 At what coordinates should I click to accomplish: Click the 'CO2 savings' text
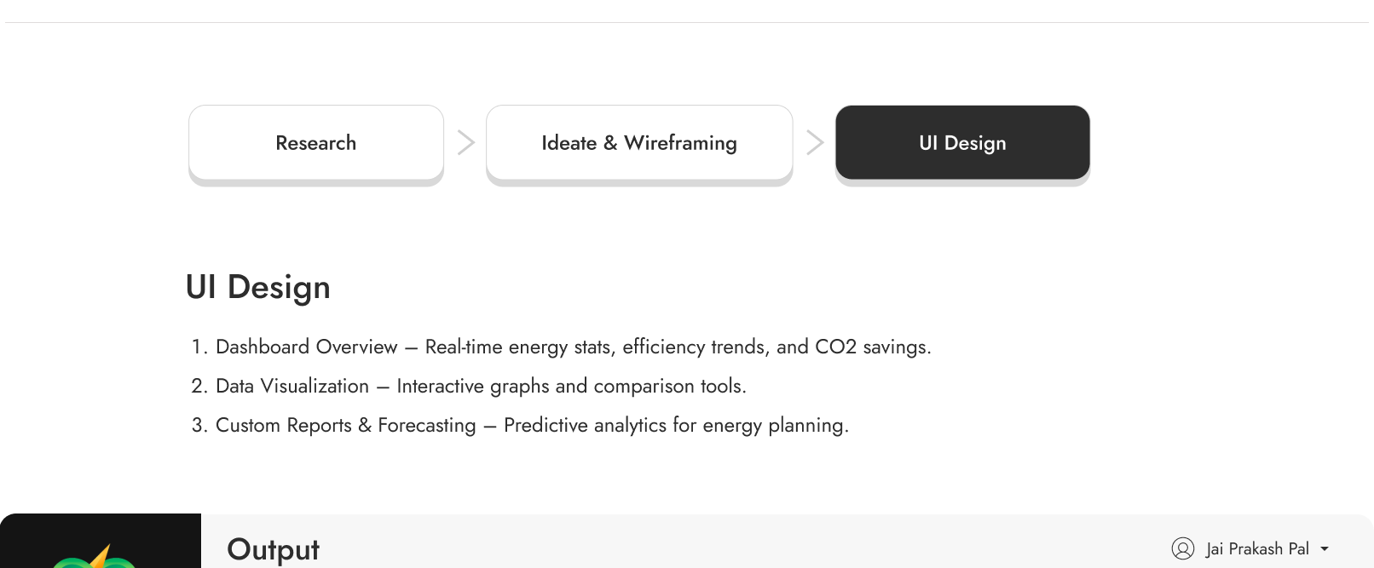click(x=872, y=347)
